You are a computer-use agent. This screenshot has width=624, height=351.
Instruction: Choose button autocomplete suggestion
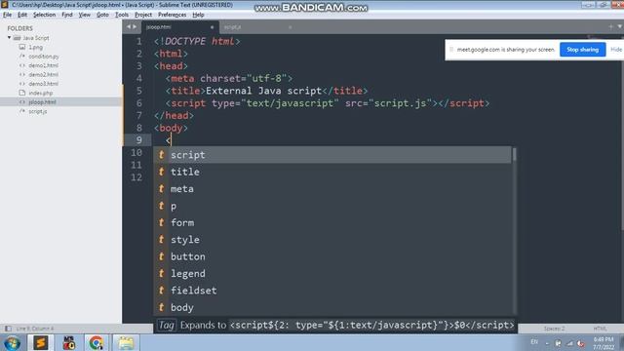(332, 256)
